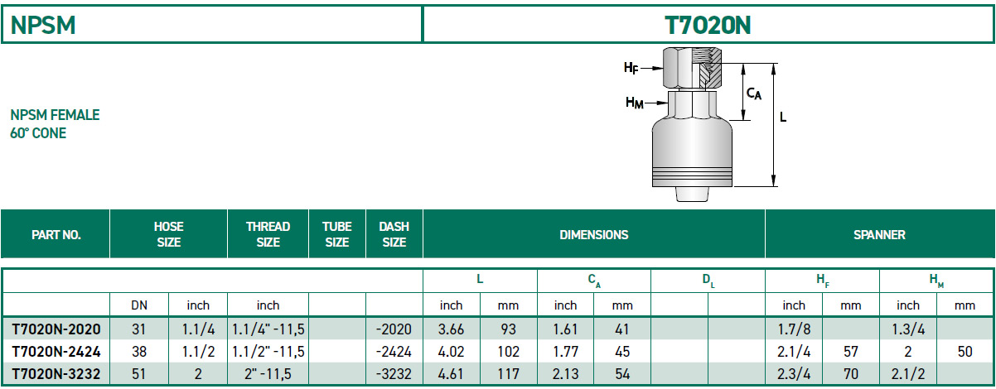Viewport: 996px width, 389px height.
Task: Click DN value 51
Action: (x=139, y=374)
